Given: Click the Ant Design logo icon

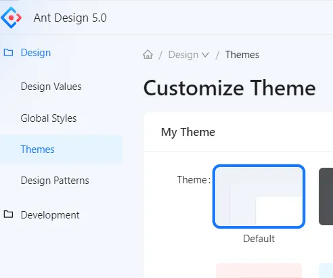Looking at the screenshot, I should pos(12,18).
